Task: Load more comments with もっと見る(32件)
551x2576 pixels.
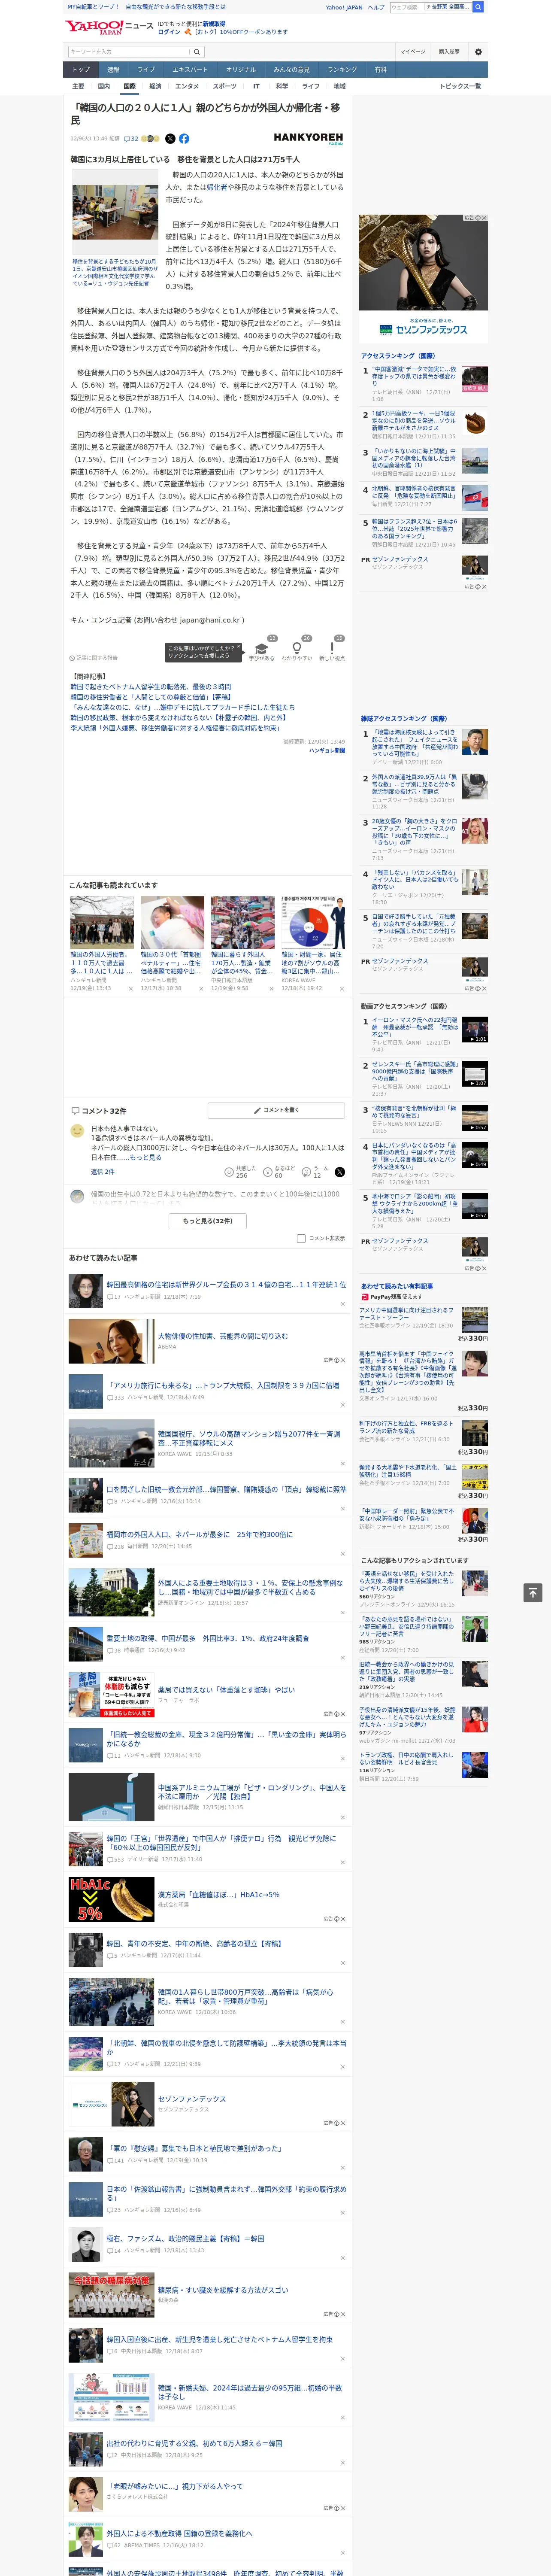Action: (208, 1221)
